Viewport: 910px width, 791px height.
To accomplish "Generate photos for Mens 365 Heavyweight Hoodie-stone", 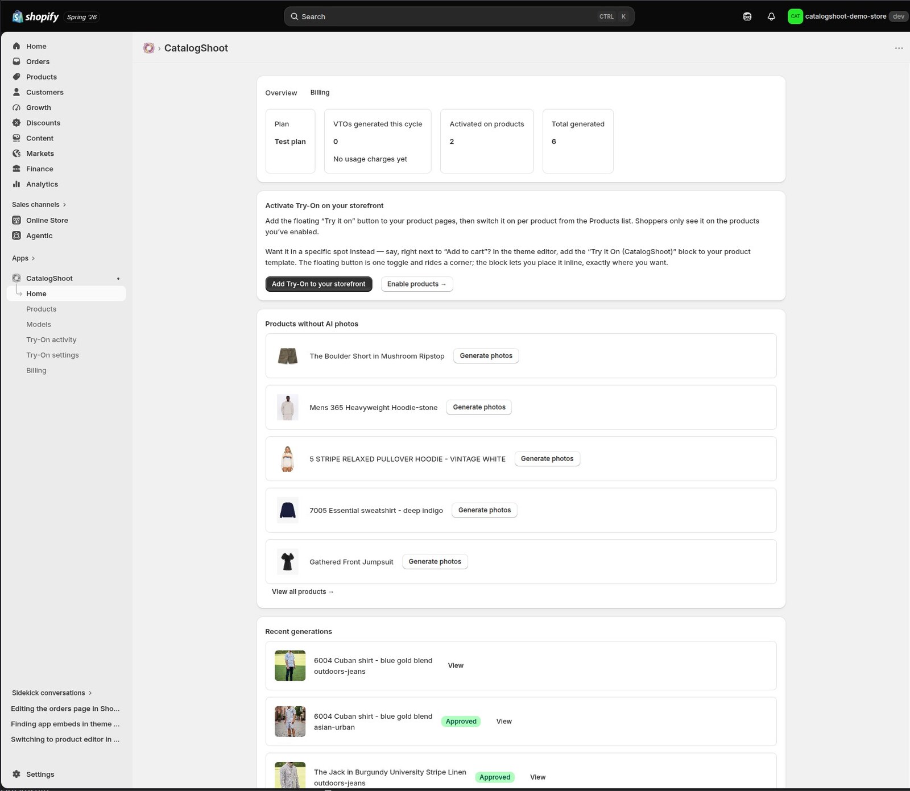I will (479, 407).
